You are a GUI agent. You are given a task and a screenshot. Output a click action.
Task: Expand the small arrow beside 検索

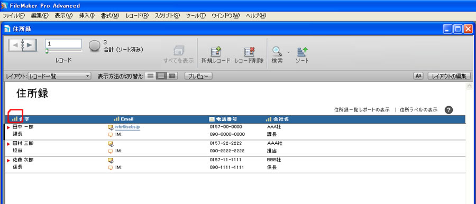click(x=288, y=52)
